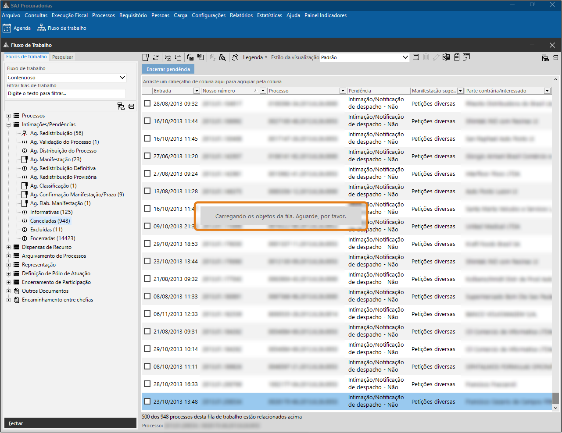Tick the checkbox for entry 27/06/2013 11:20
The height and width of the screenshot is (433, 562).
coord(147,156)
